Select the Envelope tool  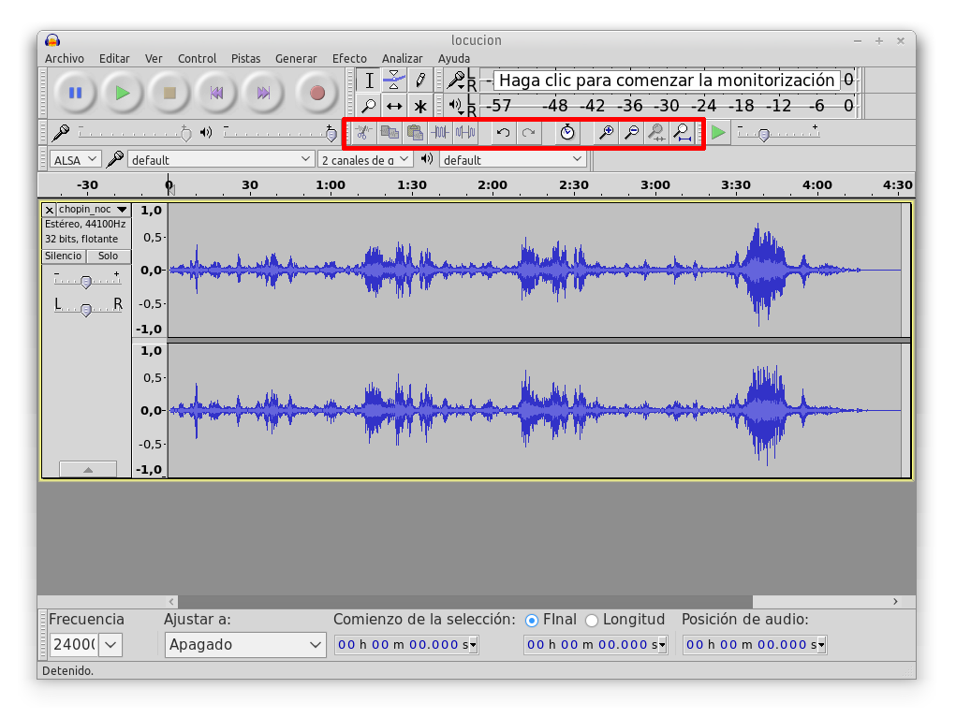(394, 80)
